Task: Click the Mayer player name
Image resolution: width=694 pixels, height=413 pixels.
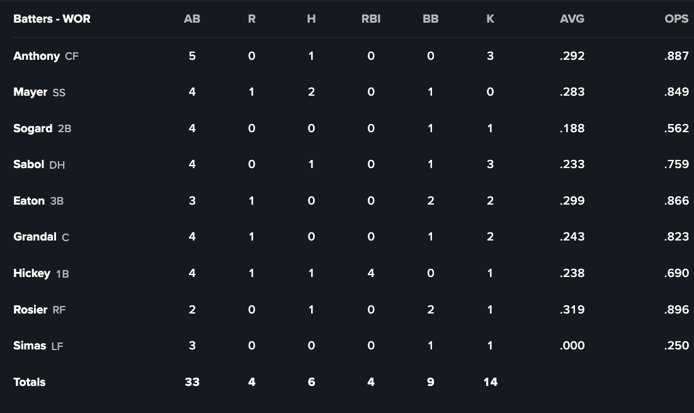Action: coord(30,92)
